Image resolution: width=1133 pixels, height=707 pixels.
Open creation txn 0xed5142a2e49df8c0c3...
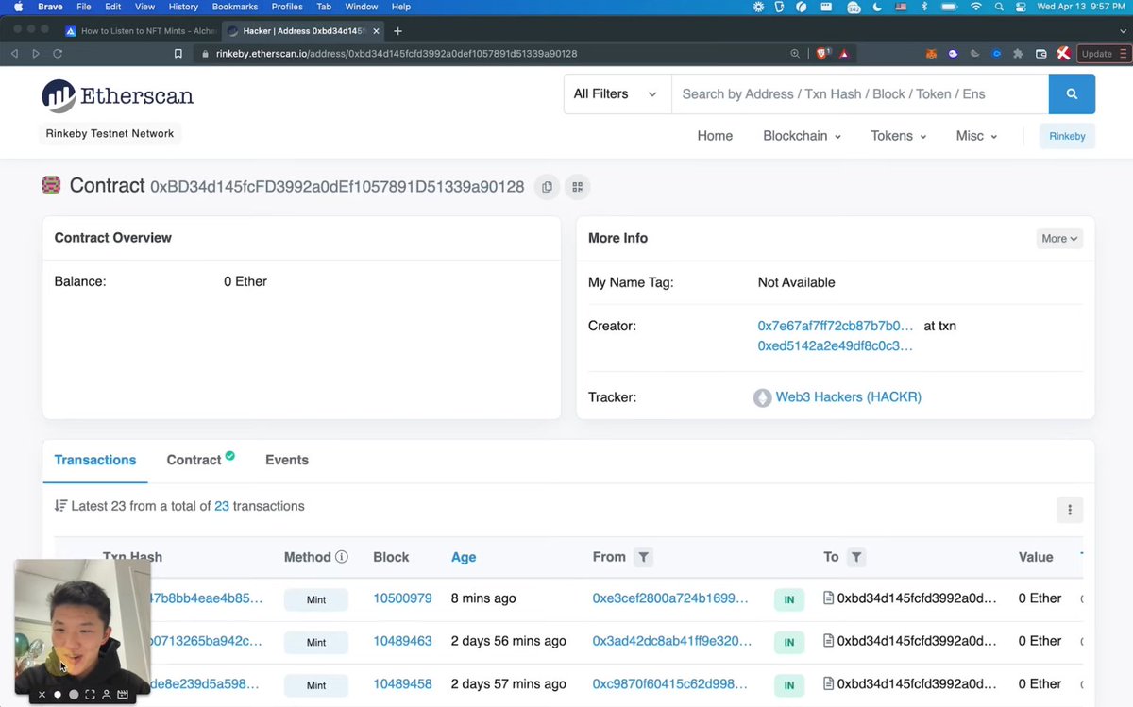pos(836,345)
